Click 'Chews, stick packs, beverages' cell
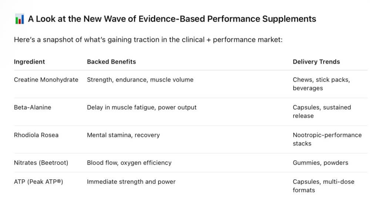Viewport: 379px width, 214px height. click(321, 84)
